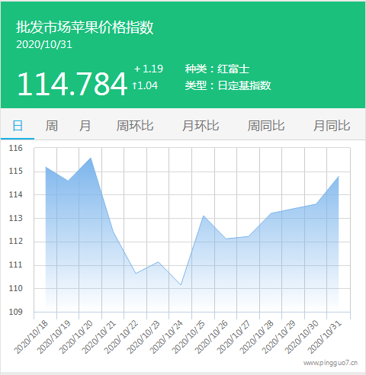The height and width of the screenshot is (375, 366).
Task: Switch to the 周 weekly tab
Action: (x=51, y=126)
